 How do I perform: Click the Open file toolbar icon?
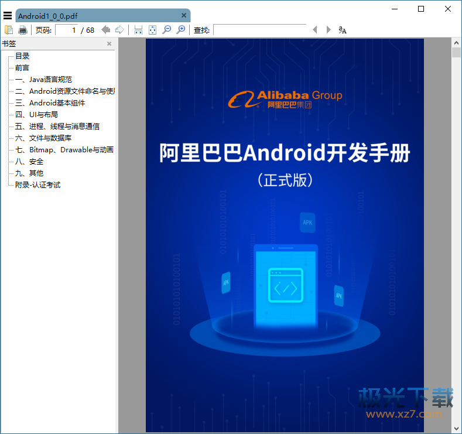coord(9,30)
